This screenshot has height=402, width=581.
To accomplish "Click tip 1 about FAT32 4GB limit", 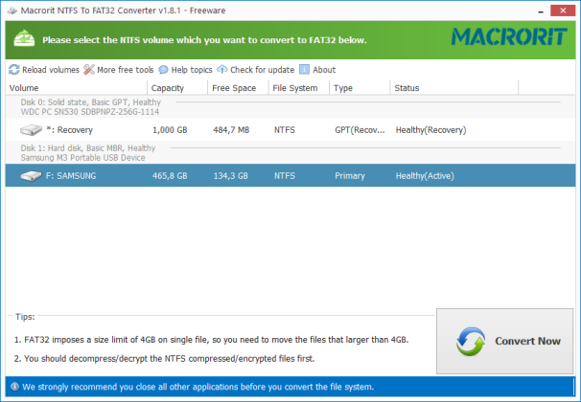I will (x=211, y=340).
